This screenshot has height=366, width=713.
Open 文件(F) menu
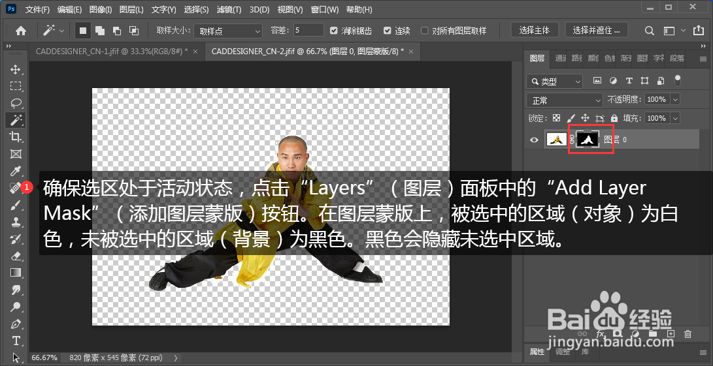(x=37, y=10)
